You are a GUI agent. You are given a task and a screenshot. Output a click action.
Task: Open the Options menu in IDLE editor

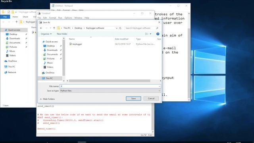(68, 18)
